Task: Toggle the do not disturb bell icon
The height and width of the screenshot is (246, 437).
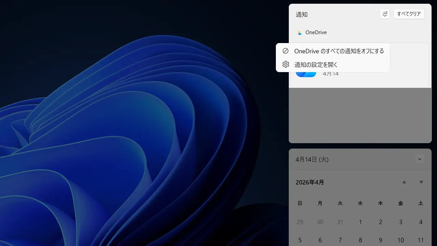Action: 385,14
